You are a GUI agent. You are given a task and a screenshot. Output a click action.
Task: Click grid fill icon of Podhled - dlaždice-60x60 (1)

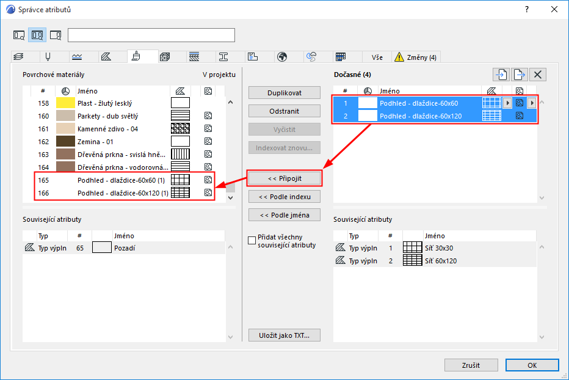coord(180,180)
